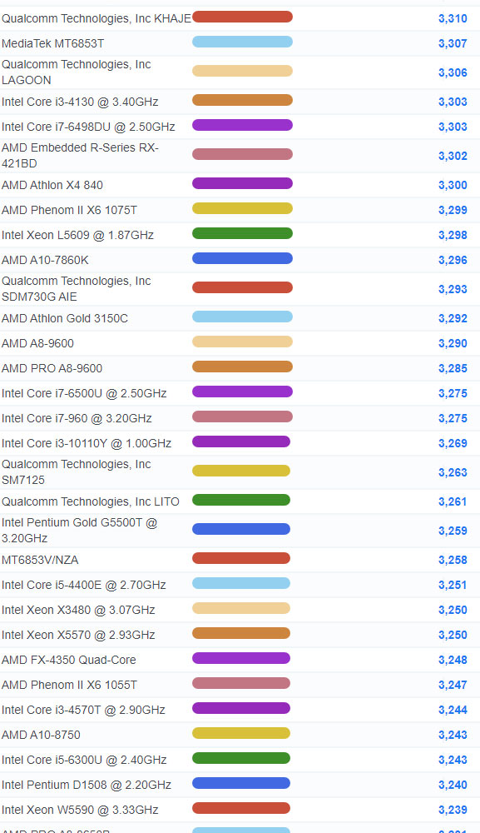Click score 3,240 for Intel Pentium D1508

pyautogui.click(x=453, y=786)
